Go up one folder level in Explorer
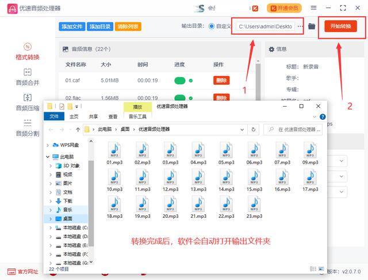The height and width of the screenshot is (280, 368). 78,130
